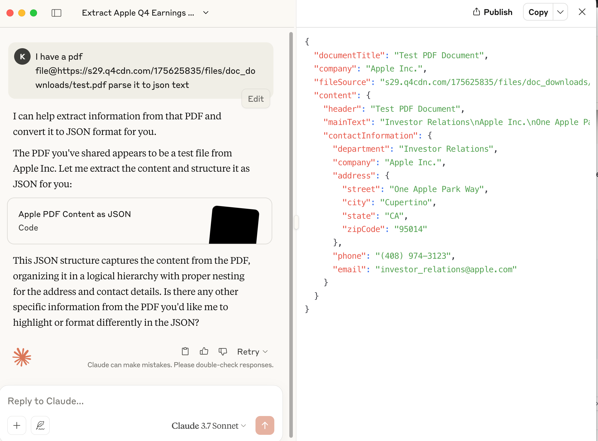Screen dimensions: 598x441
Task: Copy the response with clipboard icon
Action: click(185, 351)
